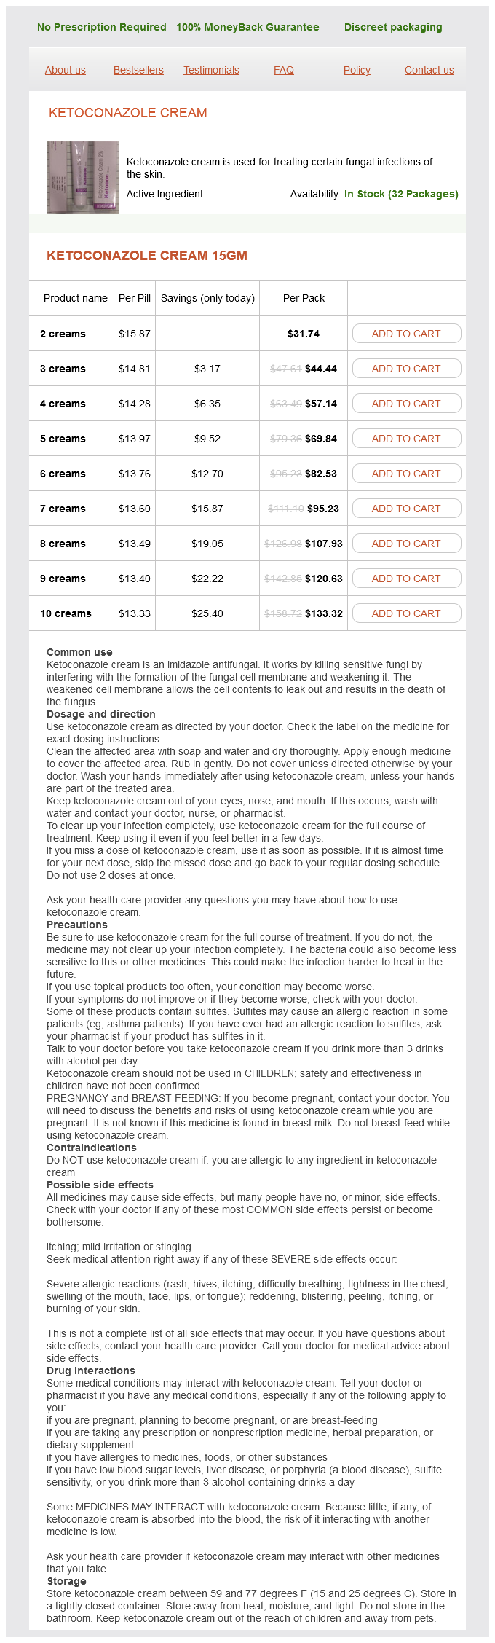Click the Ketoconazole Cream 15GM table heading
This screenshot has height=1643, width=495.
coord(147,256)
